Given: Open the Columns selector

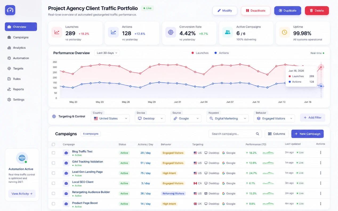Looking at the screenshot, I should point(277,134).
